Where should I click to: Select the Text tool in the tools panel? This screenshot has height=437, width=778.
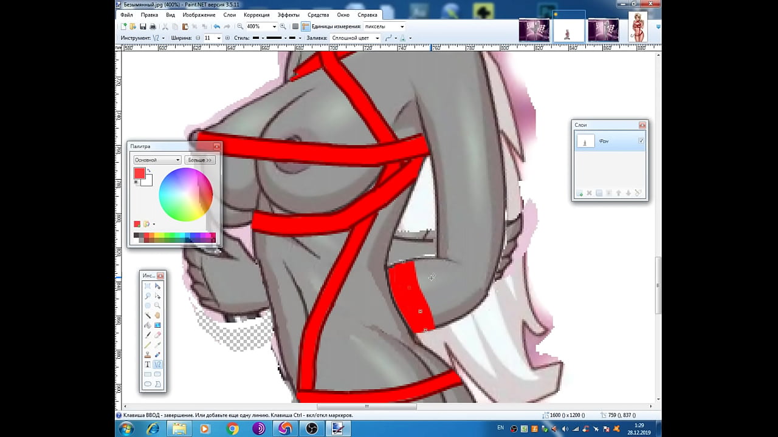pyautogui.click(x=148, y=365)
